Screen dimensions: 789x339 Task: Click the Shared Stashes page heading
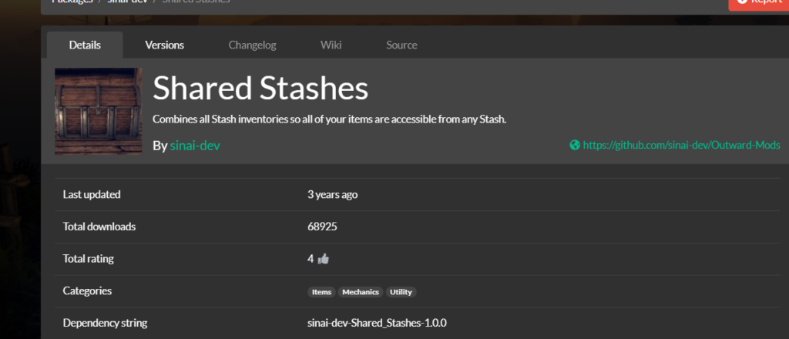pyautogui.click(x=260, y=89)
